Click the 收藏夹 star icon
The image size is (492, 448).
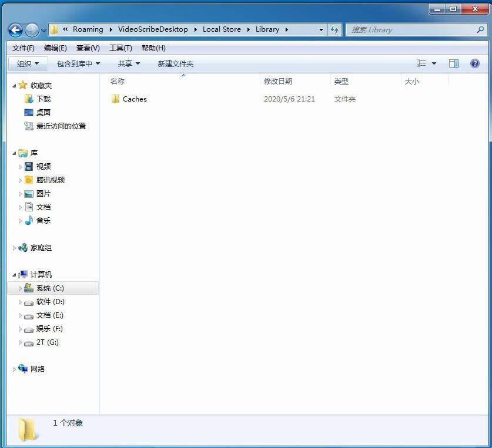(x=22, y=85)
